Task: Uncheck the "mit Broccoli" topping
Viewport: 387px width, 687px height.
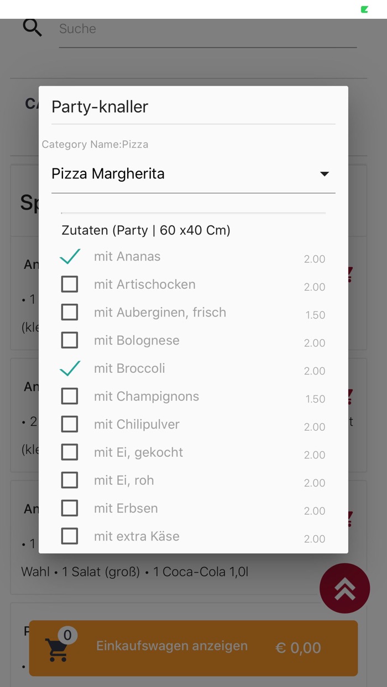Action: [x=70, y=368]
